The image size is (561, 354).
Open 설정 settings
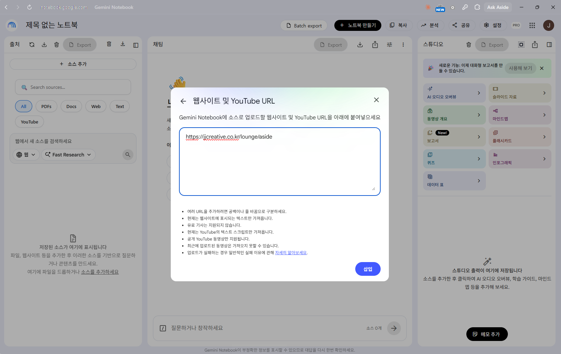click(x=493, y=25)
